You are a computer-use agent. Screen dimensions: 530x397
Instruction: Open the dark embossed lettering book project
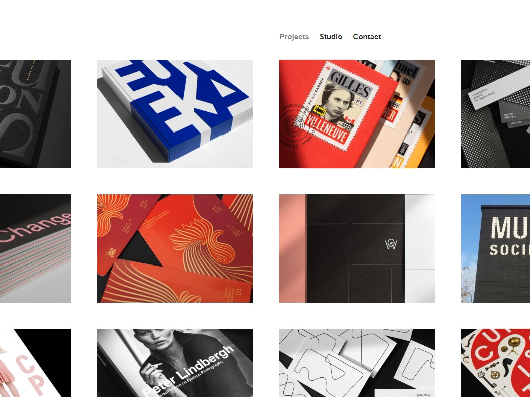[36, 113]
